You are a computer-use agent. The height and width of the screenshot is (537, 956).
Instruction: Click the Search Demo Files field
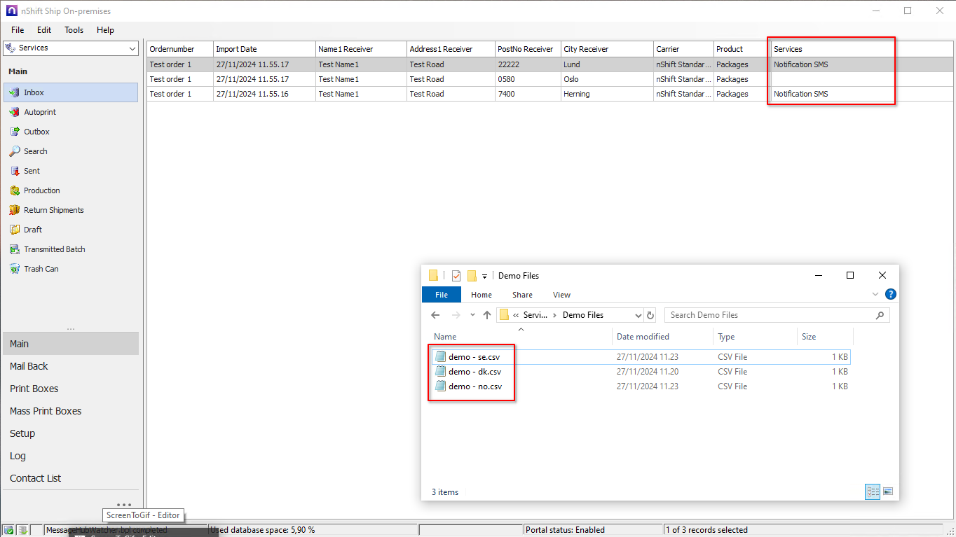coord(771,315)
